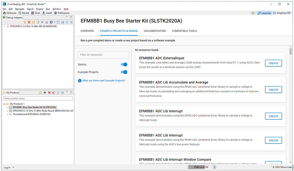Viewport: 294px width, 171px height.
Task: Create the EFM8BB1 ADC ExternalInput project
Action: coord(273,63)
